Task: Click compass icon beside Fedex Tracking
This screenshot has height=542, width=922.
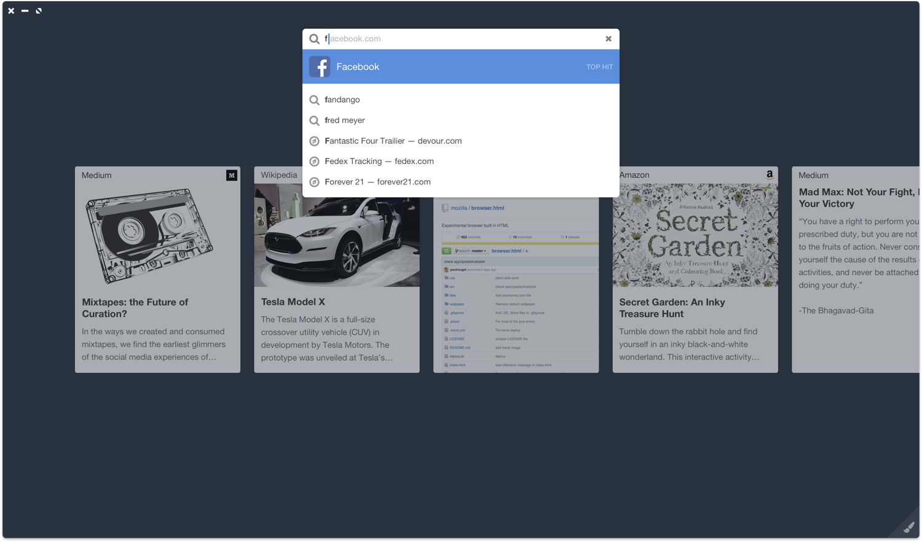Action: pos(314,162)
